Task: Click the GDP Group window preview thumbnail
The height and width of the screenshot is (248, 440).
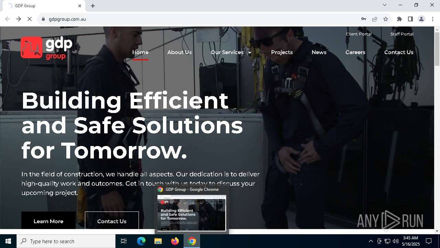Action: tap(192, 213)
